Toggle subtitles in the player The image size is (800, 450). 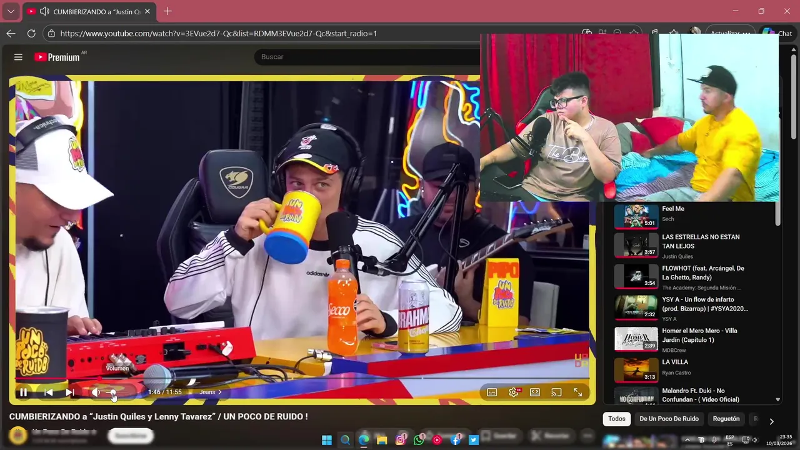pos(492,392)
